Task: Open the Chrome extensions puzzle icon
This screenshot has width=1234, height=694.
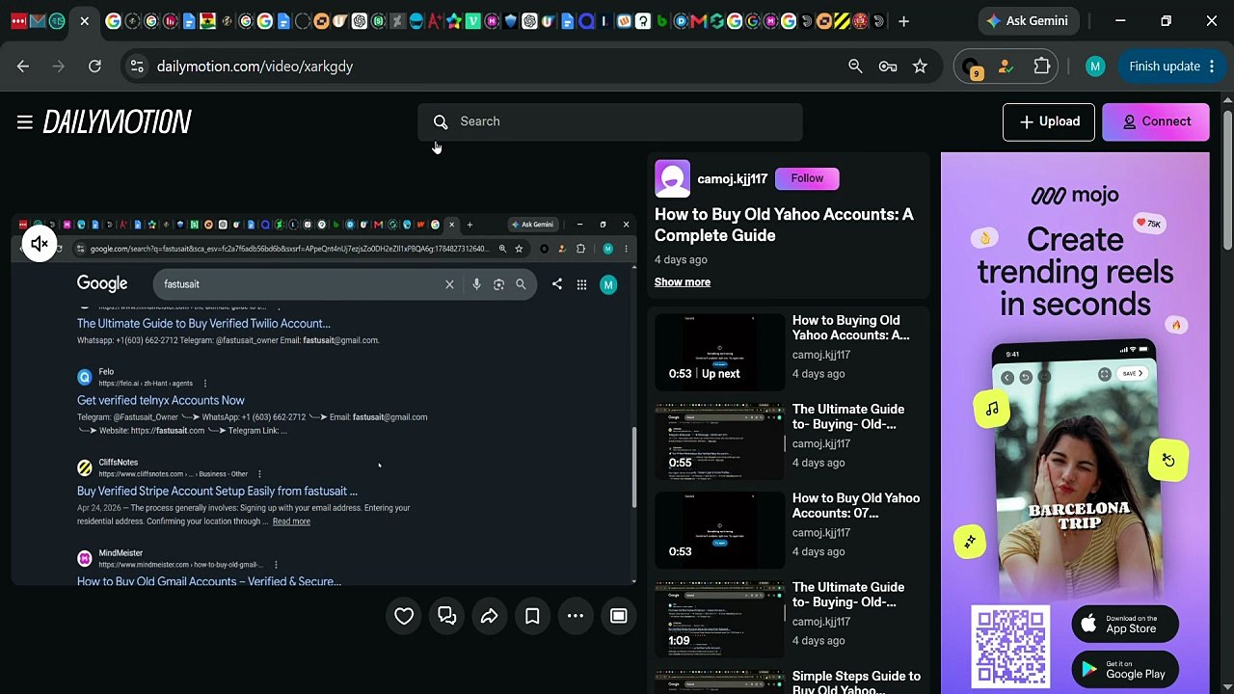Action: coord(1042,67)
